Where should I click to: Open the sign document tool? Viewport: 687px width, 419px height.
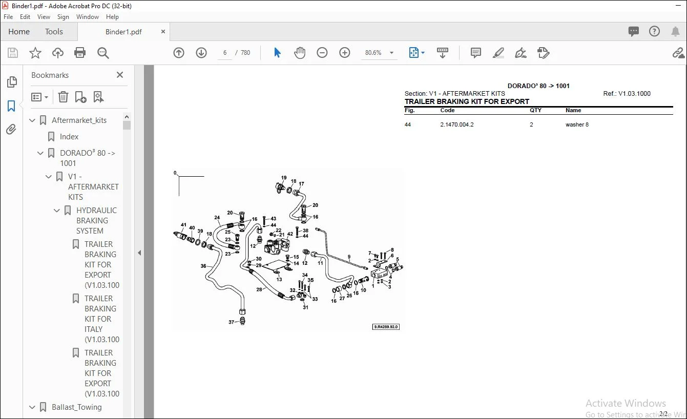click(x=521, y=53)
